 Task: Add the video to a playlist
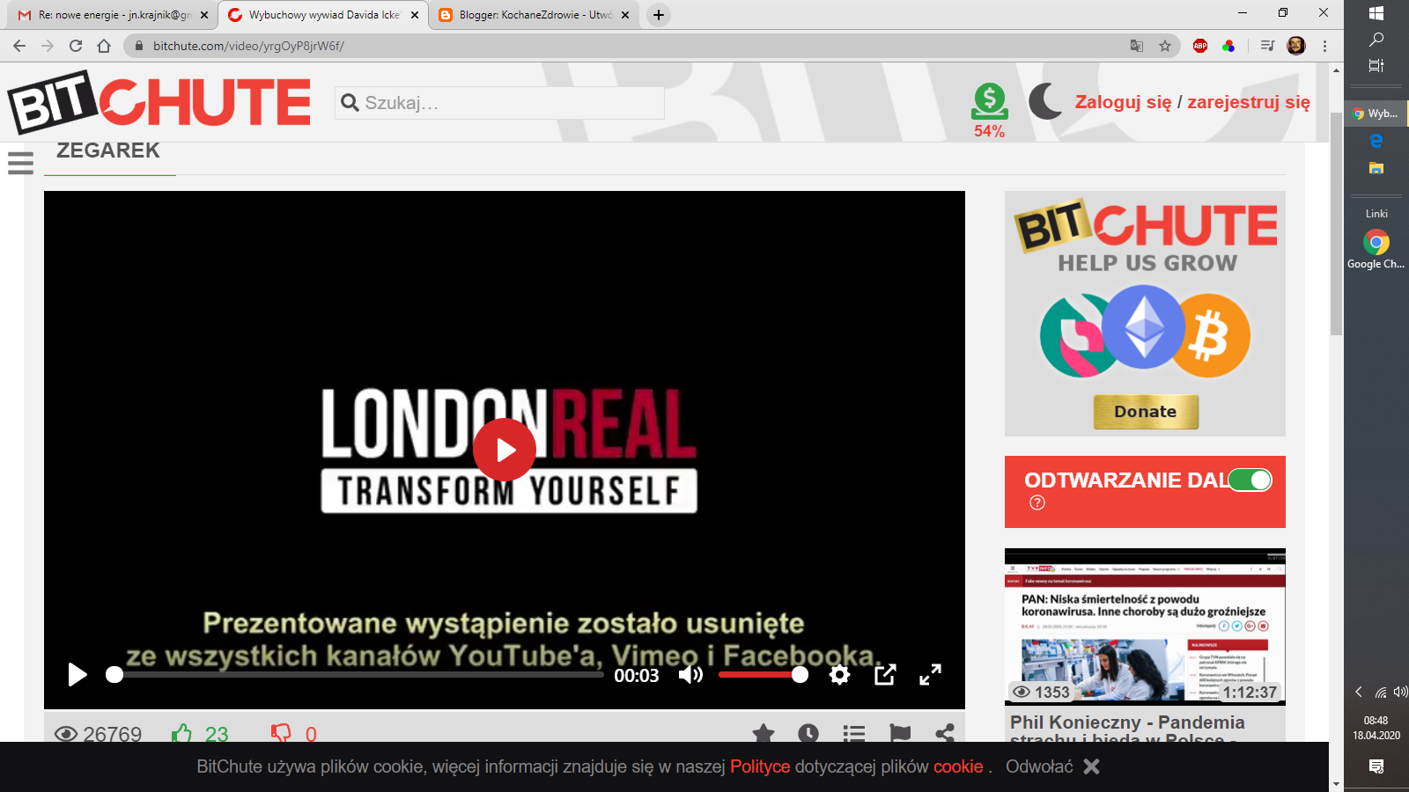coord(854,734)
